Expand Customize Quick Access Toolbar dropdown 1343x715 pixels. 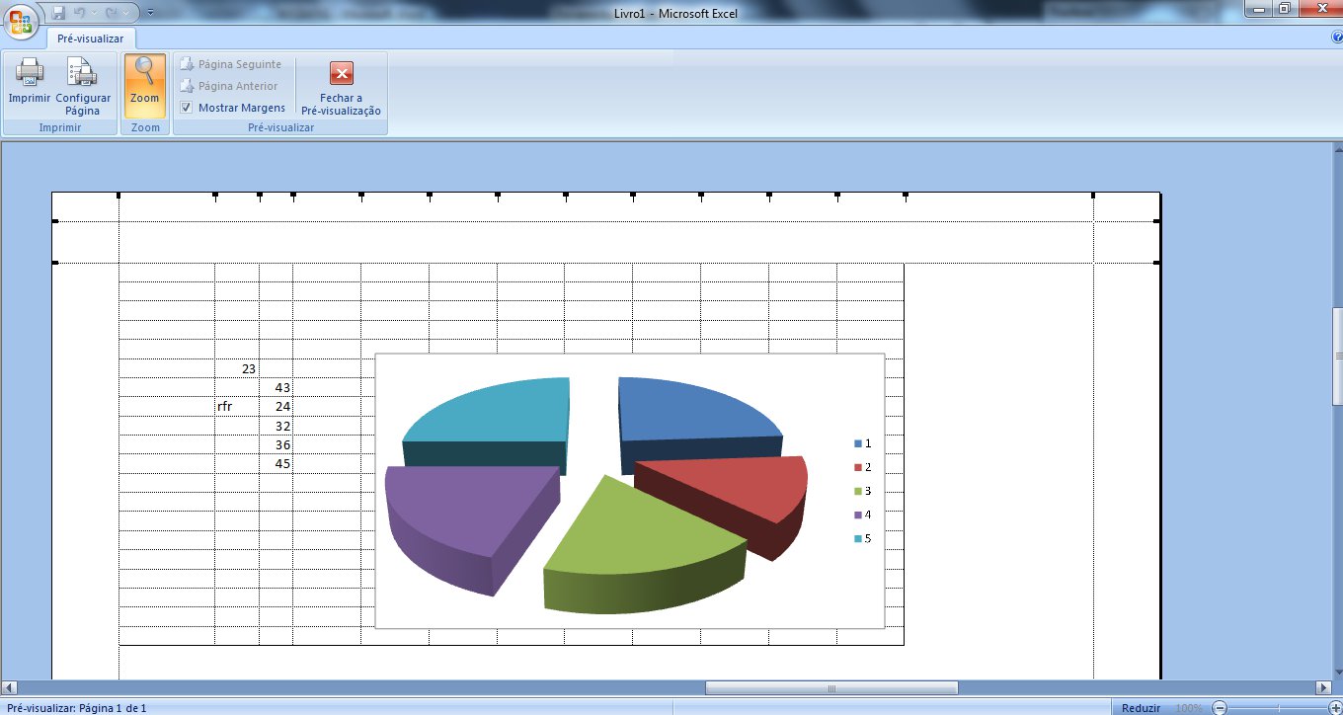coord(149,14)
